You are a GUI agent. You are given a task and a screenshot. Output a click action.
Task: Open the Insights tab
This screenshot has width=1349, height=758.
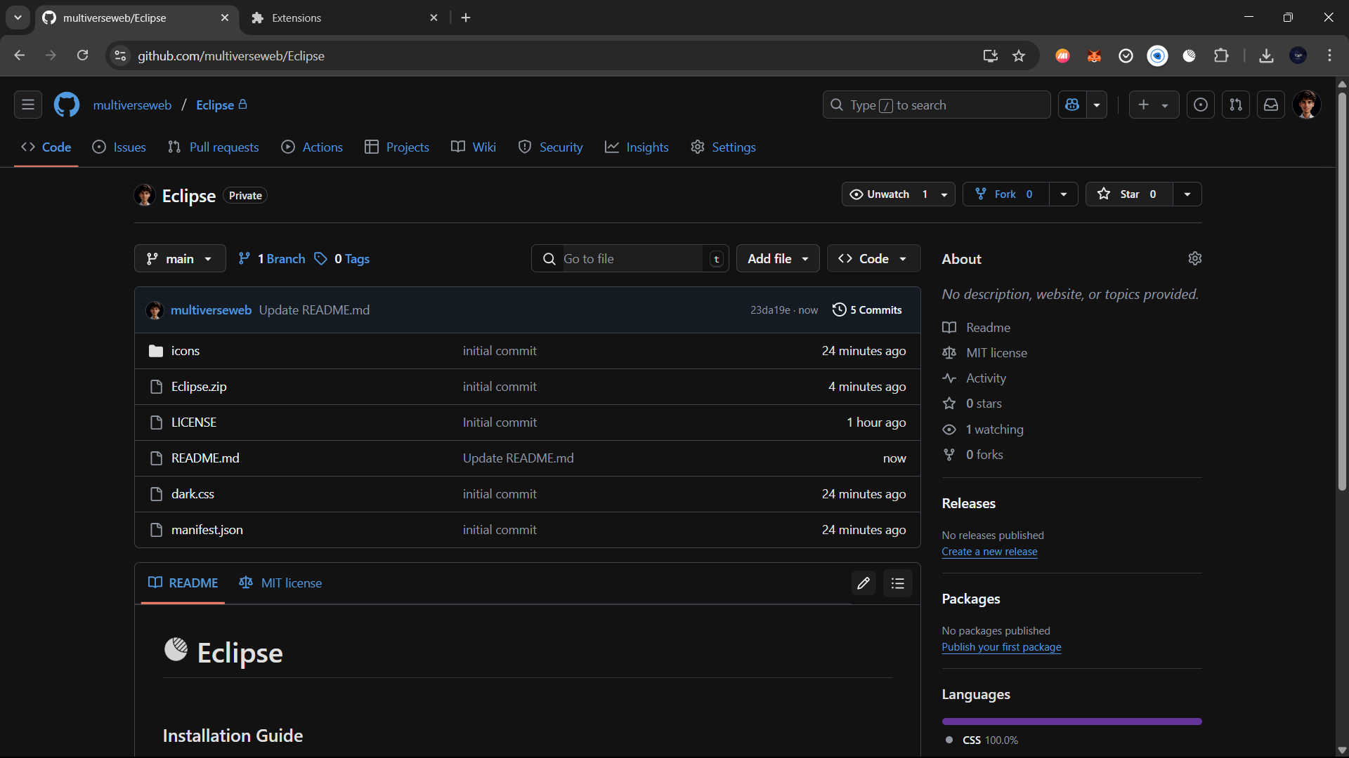tap(637, 147)
